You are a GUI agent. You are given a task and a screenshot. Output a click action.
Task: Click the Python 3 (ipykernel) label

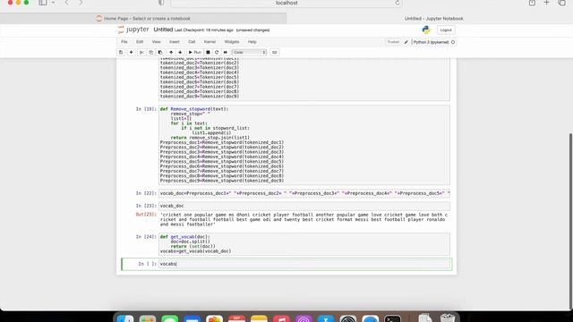tap(431, 42)
